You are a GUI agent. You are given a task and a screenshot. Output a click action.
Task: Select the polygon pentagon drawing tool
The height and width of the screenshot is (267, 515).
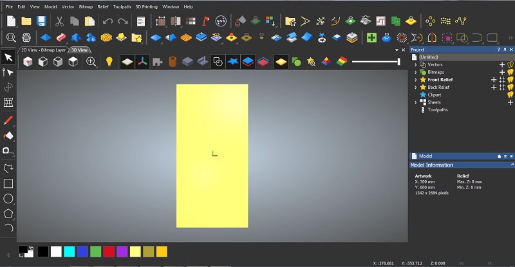(x=8, y=213)
